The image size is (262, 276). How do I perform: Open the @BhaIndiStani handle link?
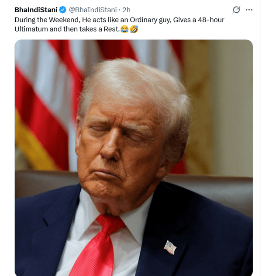[93, 10]
